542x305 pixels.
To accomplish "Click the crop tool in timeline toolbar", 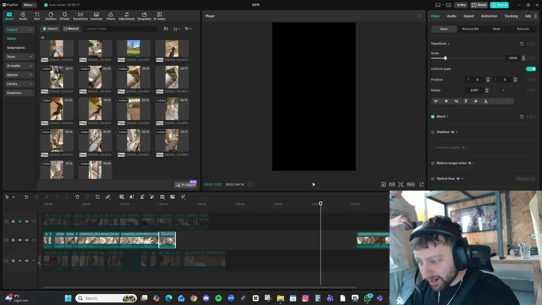I will [97, 197].
